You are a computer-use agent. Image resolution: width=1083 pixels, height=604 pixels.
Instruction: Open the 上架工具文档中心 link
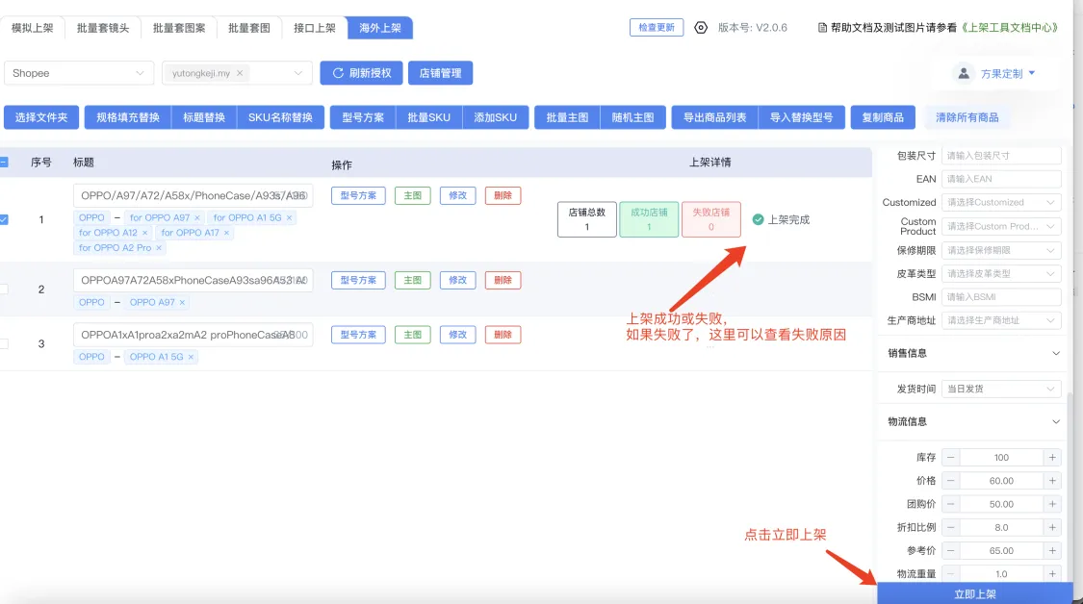coord(1014,28)
